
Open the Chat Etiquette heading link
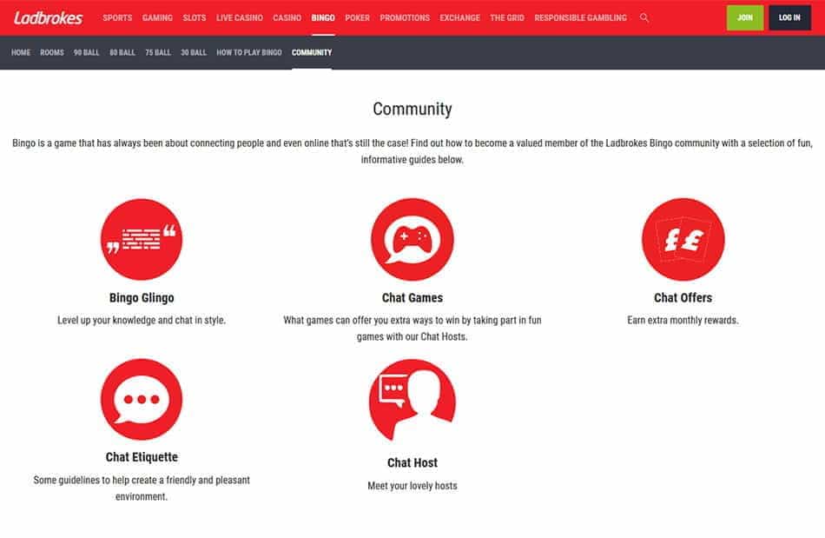click(142, 457)
